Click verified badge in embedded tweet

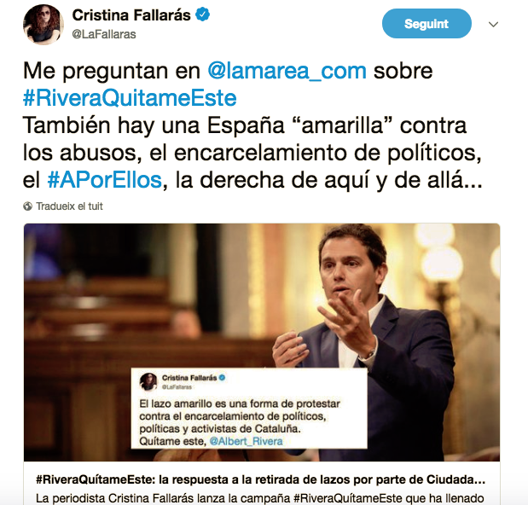coord(222,378)
